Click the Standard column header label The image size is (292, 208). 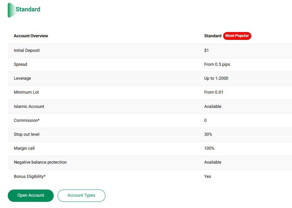click(x=213, y=36)
